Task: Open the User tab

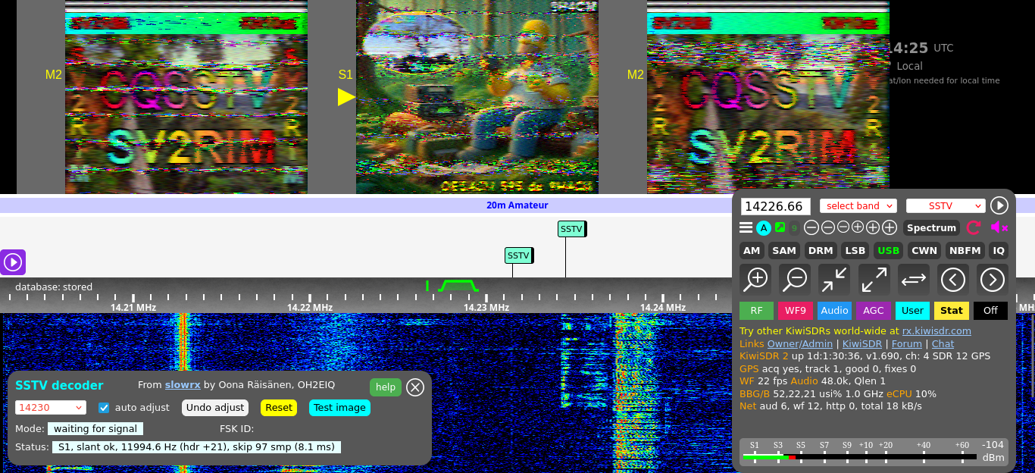Action: click(x=913, y=310)
